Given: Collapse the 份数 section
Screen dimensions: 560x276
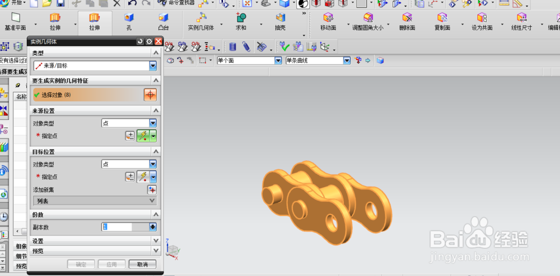Looking at the screenshot, I should point(156,215).
